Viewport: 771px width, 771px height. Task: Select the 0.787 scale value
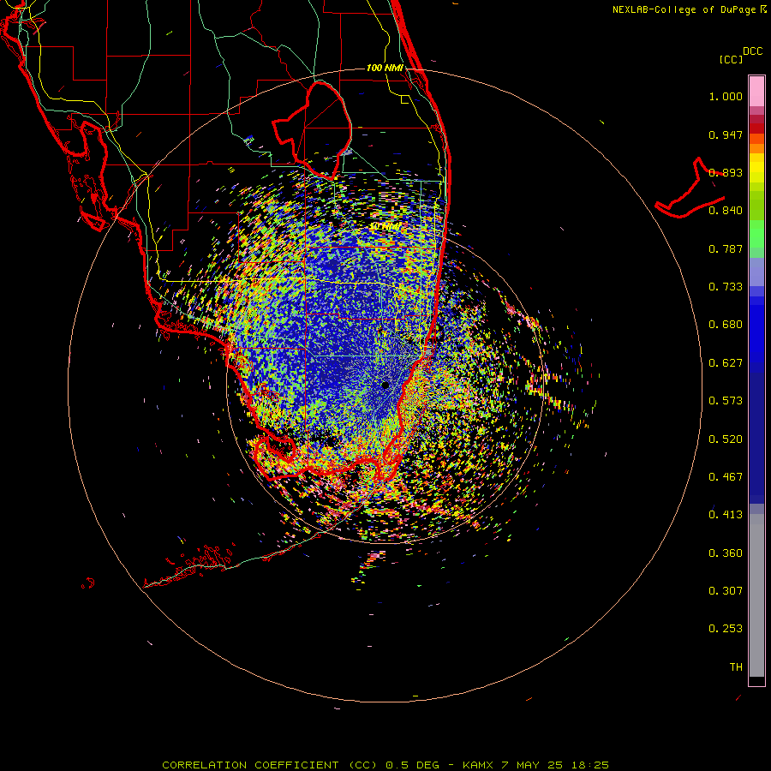coord(726,248)
